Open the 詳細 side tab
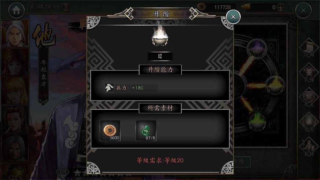Screen dimensions: 320x180 coord(309,48)
